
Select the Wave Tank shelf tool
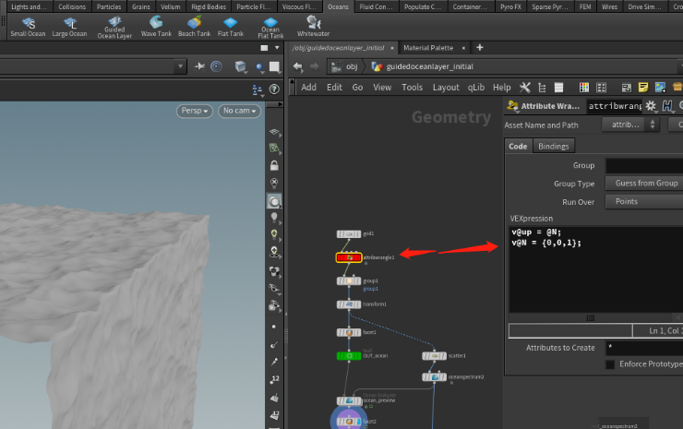(x=156, y=27)
